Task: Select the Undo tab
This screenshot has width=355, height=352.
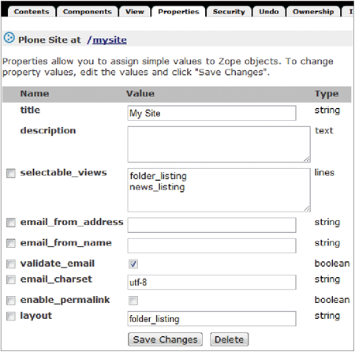Action: [x=269, y=12]
